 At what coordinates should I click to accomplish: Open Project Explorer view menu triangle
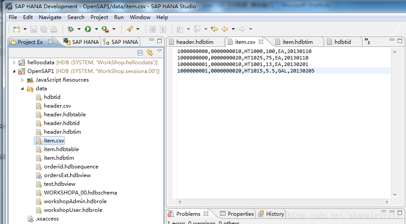[x=159, y=51]
